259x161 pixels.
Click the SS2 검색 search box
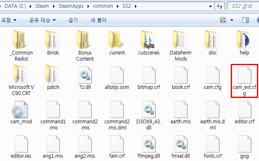[243, 6]
